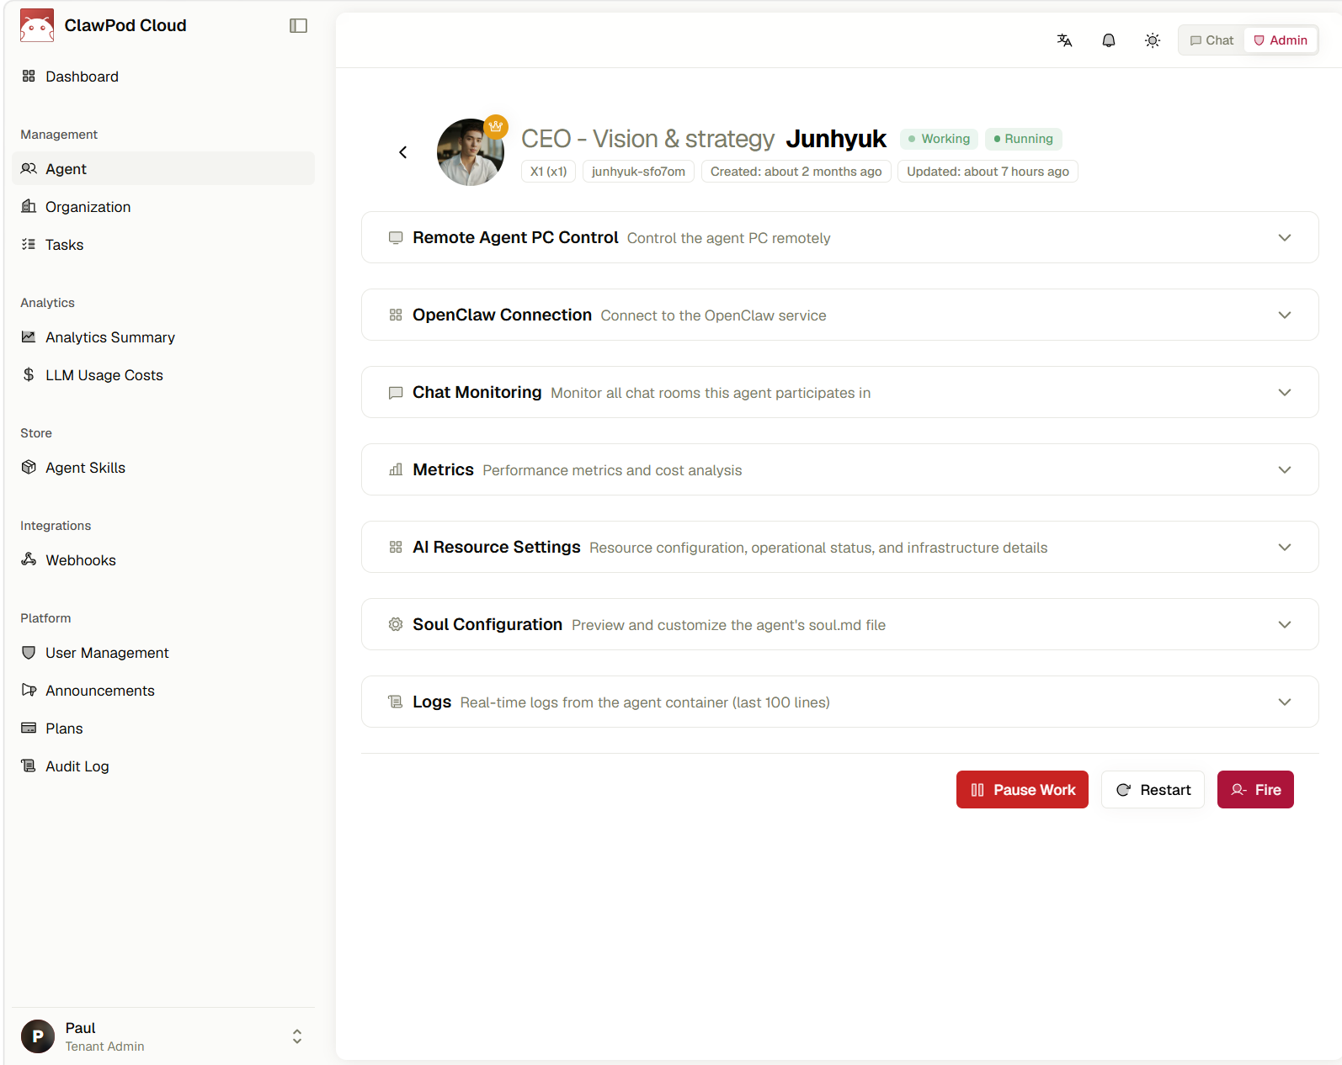Click the Running status badge
The width and height of the screenshot is (1342, 1065).
pyautogui.click(x=1023, y=139)
